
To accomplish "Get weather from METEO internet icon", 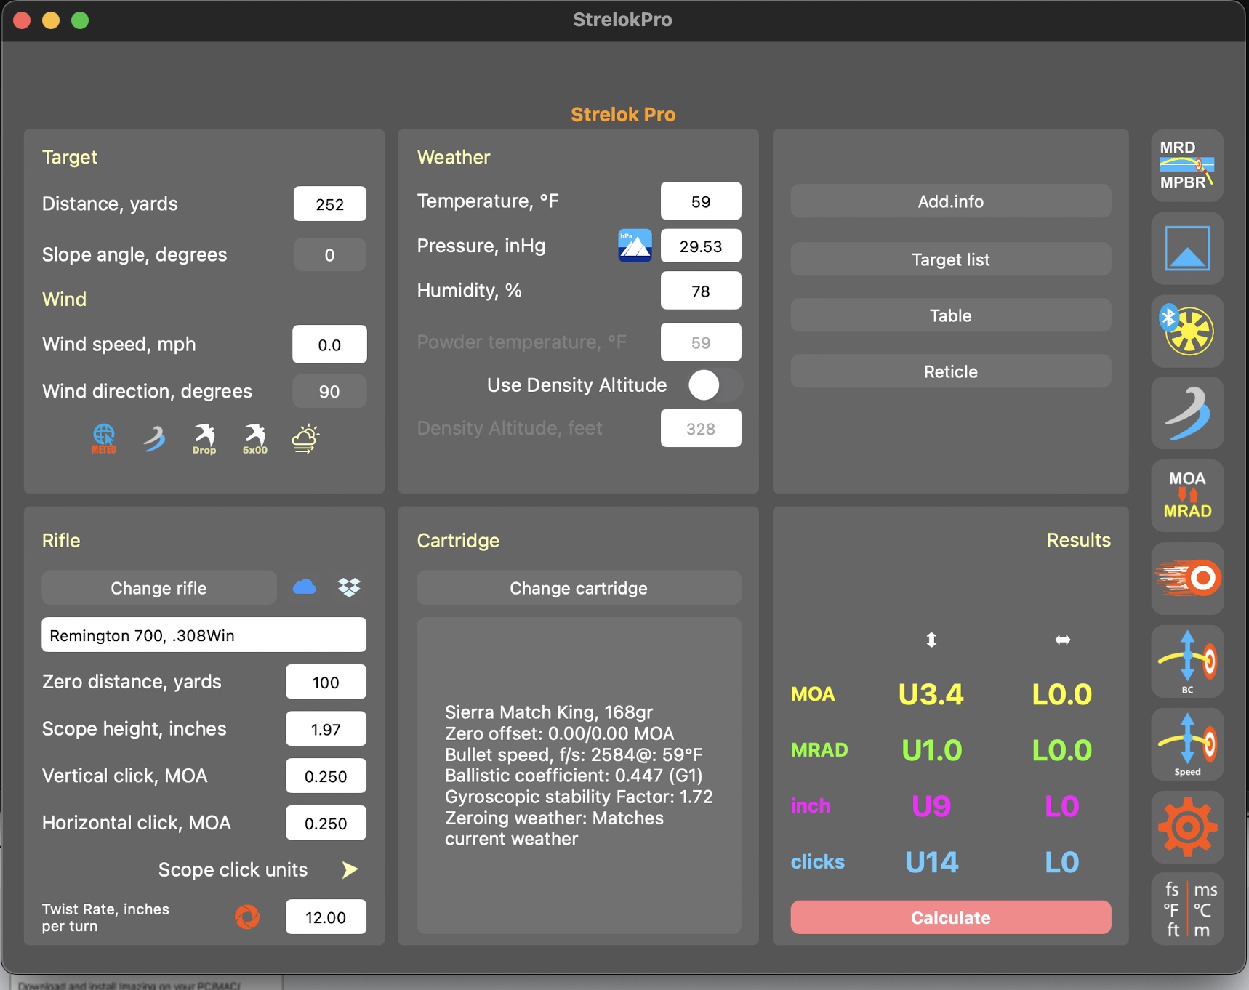I will pyautogui.click(x=103, y=439).
